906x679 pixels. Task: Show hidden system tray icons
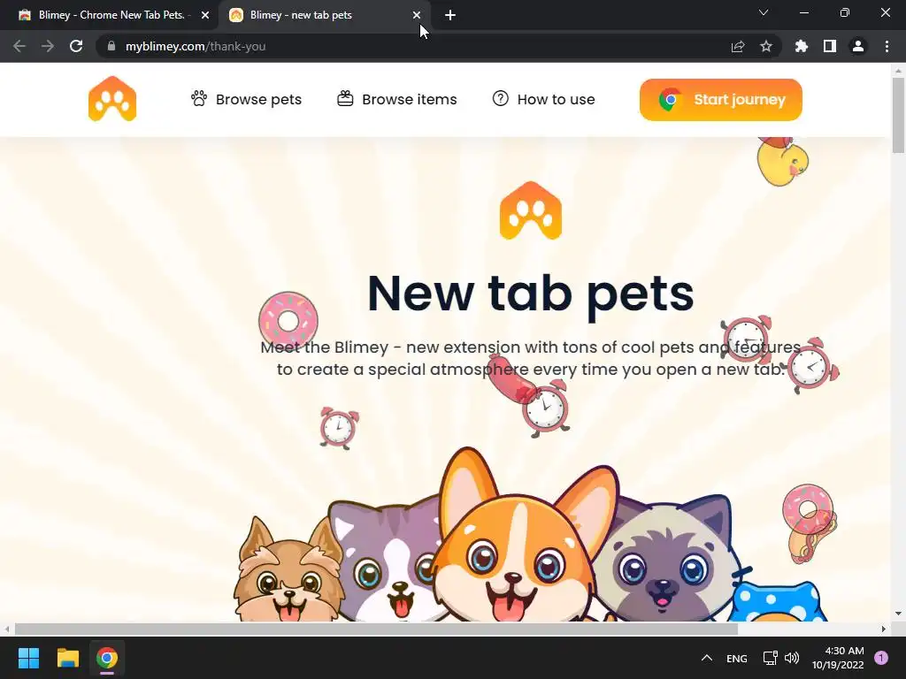pyautogui.click(x=706, y=658)
